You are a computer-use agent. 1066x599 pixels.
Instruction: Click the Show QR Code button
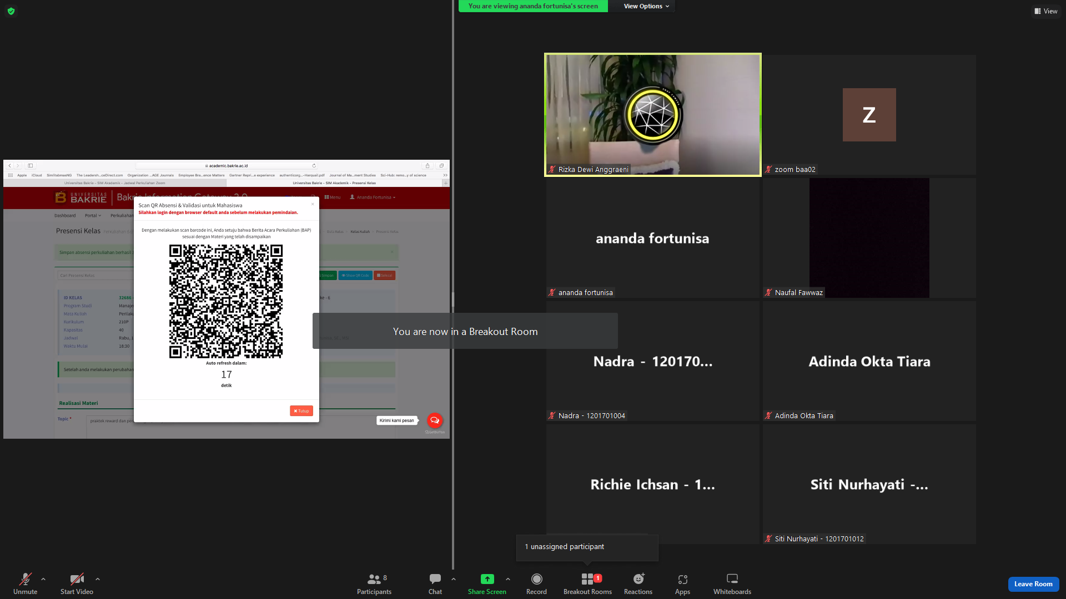pos(355,275)
